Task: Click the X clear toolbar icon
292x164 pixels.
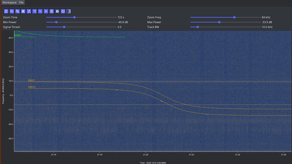Action: [46, 11]
